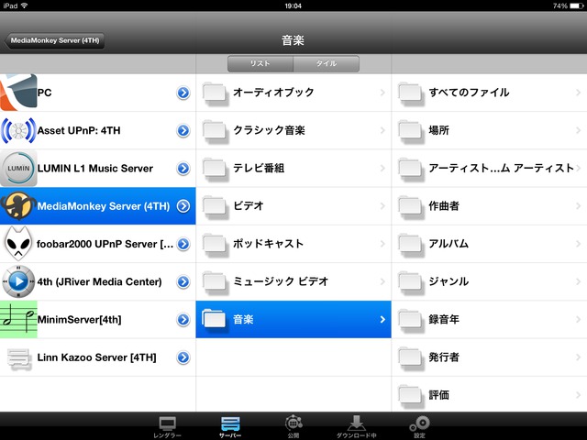Screen dimensions: 587x440
Task: Show details for foobar2000 UPnP Server
Action: pos(183,244)
